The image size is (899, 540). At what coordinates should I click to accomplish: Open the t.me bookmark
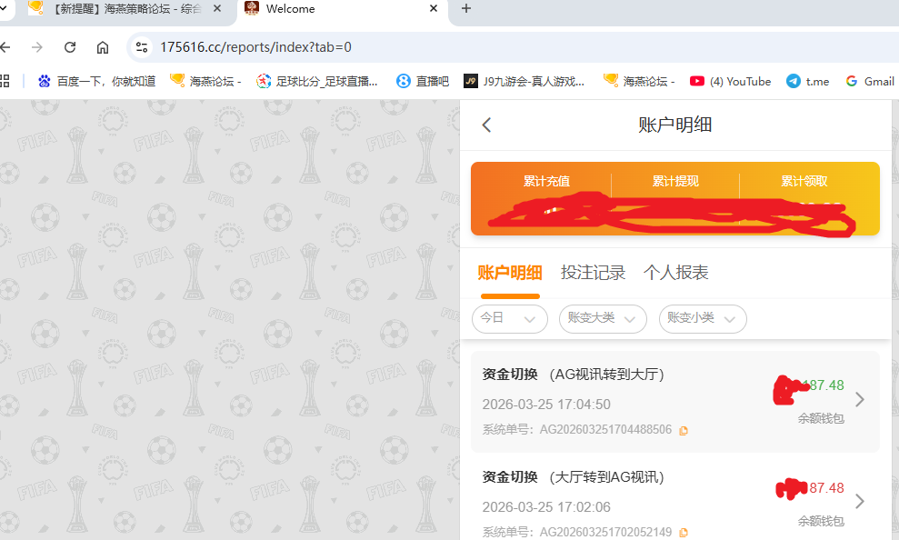click(807, 81)
